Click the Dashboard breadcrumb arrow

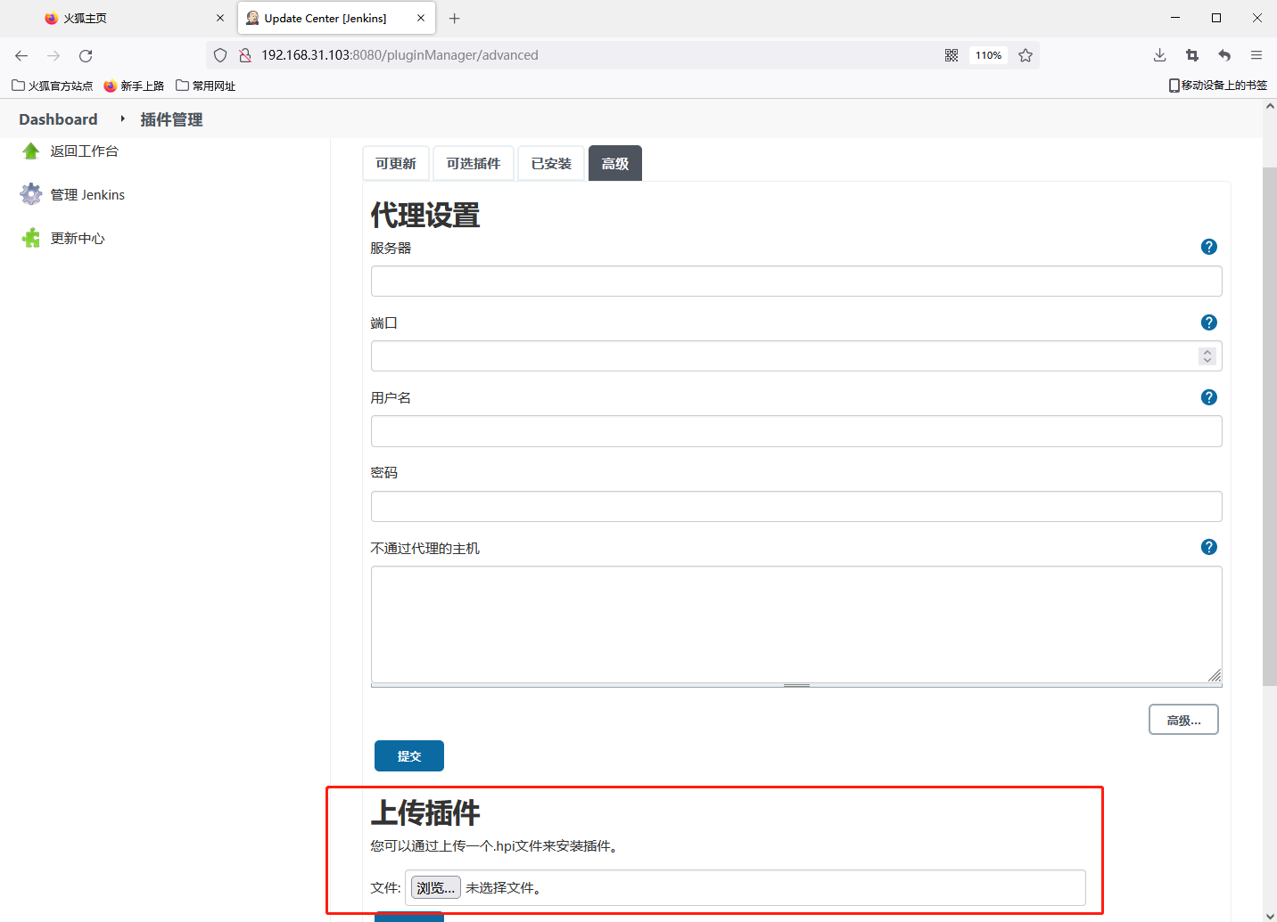[x=122, y=118]
